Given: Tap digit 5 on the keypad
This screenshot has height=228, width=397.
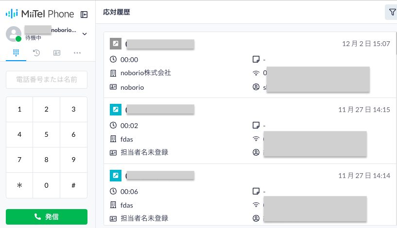Looking at the screenshot, I should (x=46, y=134).
